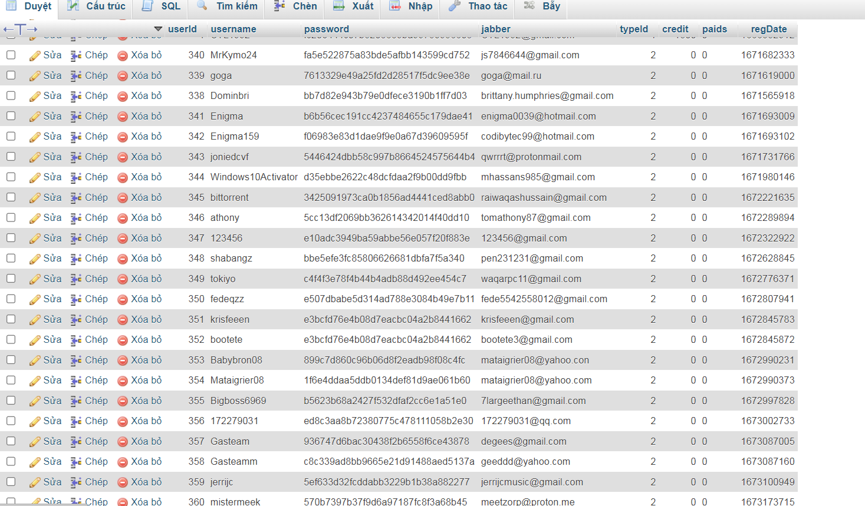Click the pencil edit icon for MrKymo24
The width and height of the screenshot is (865, 506).
35,56
